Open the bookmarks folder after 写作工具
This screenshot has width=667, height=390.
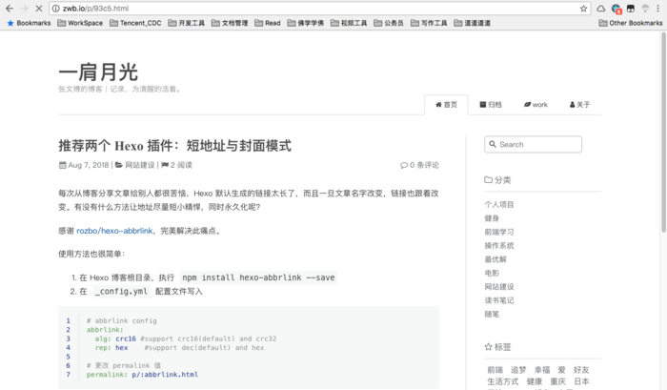click(x=473, y=23)
